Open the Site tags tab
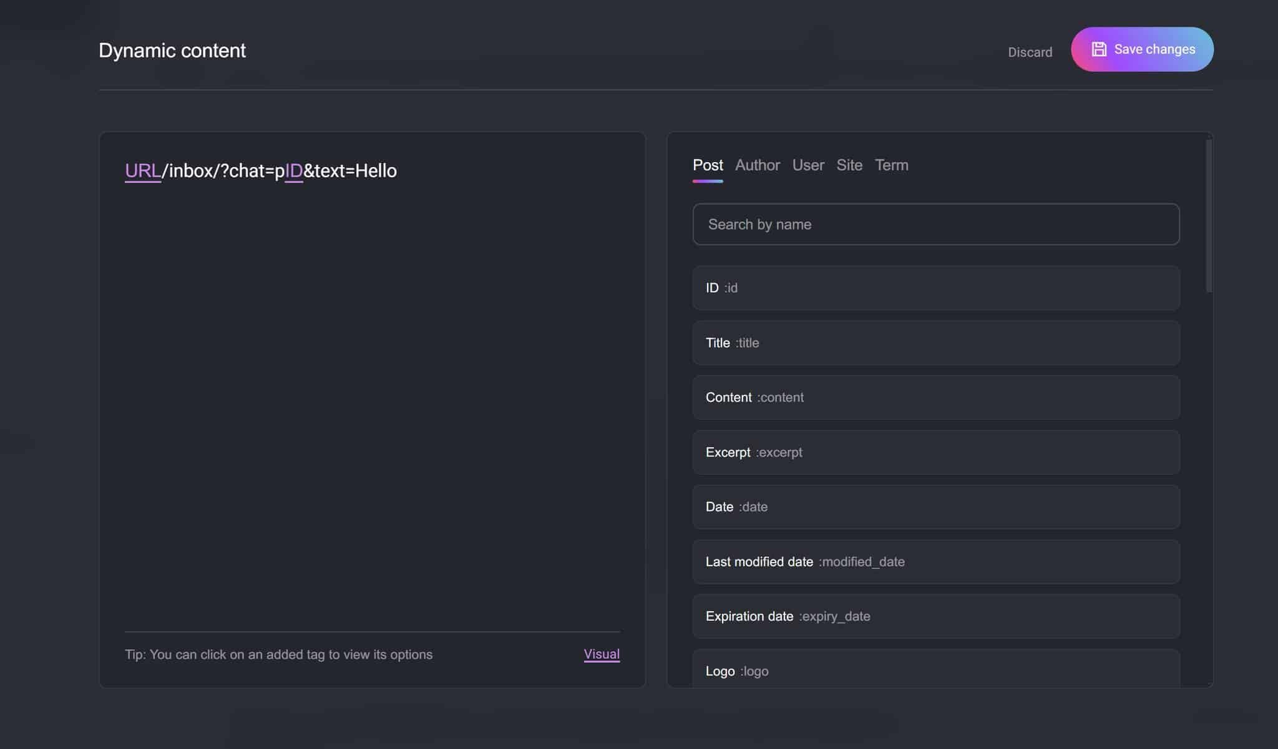Image resolution: width=1278 pixels, height=749 pixels. (850, 165)
